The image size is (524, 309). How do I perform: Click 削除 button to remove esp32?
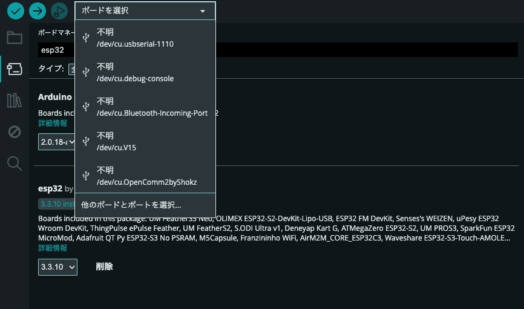click(x=104, y=267)
